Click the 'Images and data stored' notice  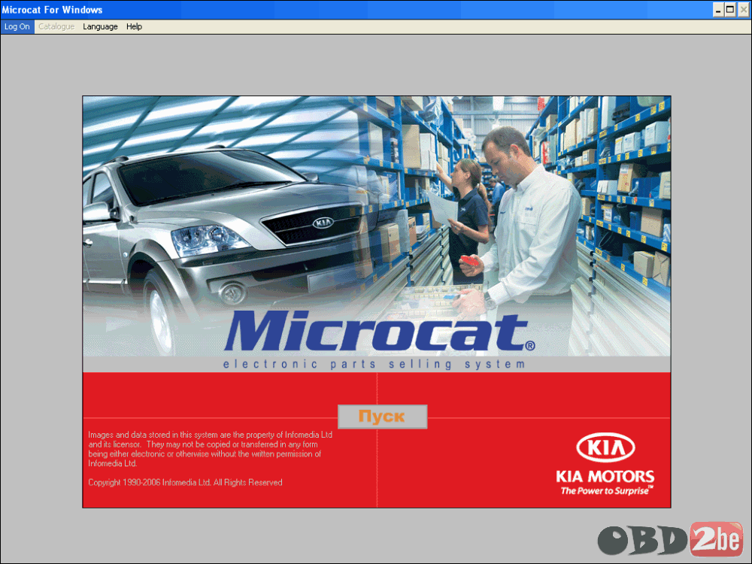tap(210, 449)
